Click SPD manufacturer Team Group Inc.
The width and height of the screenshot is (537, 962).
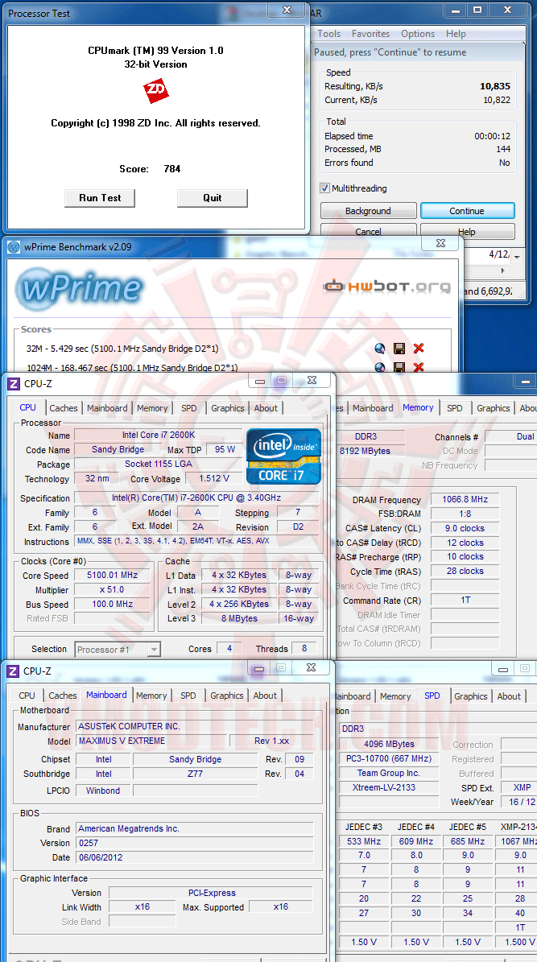[x=389, y=773]
